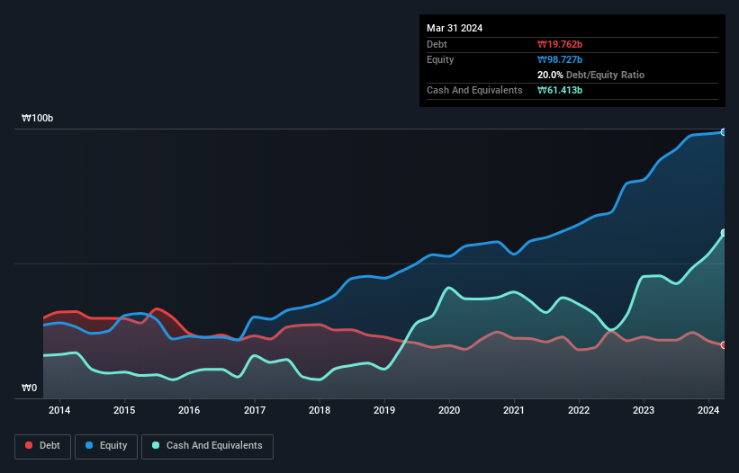
Task: Click the ₩19.762b debt value
Action: tap(560, 44)
